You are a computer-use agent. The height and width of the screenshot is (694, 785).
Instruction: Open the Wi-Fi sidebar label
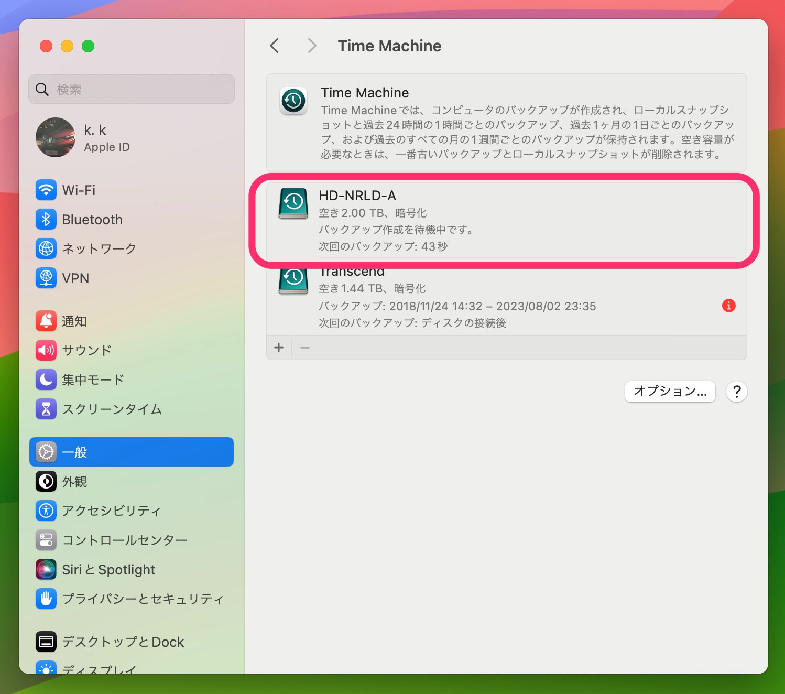point(79,190)
